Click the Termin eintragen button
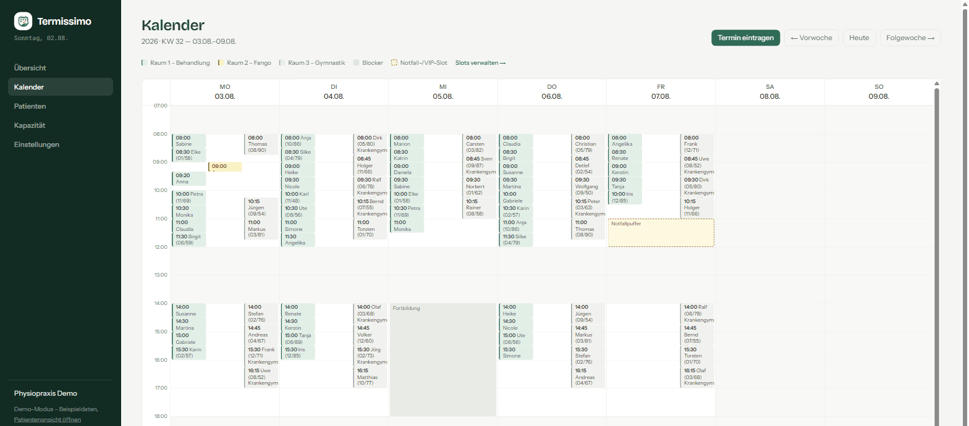The height and width of the screenshot is (426, 969). (x=746, y=38)
